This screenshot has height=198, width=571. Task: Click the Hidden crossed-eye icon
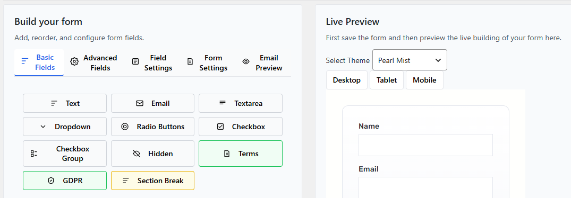[137, 154]
